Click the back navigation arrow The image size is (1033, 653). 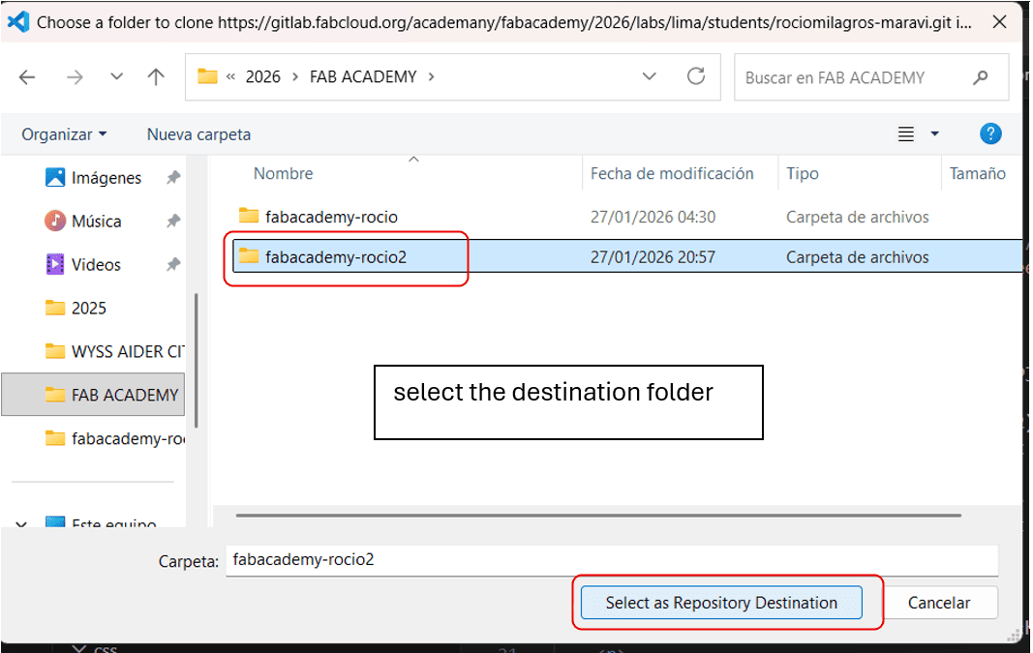(27, 77)
